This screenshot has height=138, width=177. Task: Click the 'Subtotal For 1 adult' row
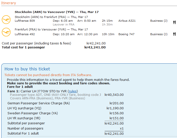pyautogui.click(x=23, y=133)
